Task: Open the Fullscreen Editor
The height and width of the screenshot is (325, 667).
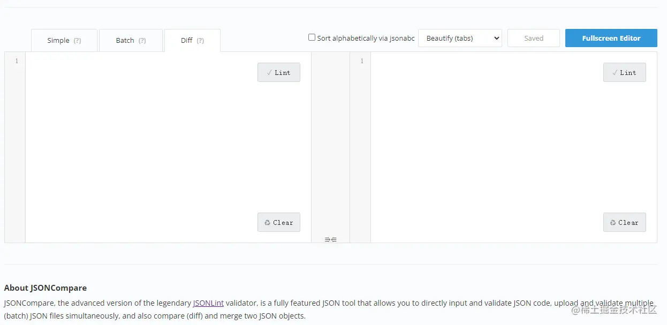Action: pos(611,38)
